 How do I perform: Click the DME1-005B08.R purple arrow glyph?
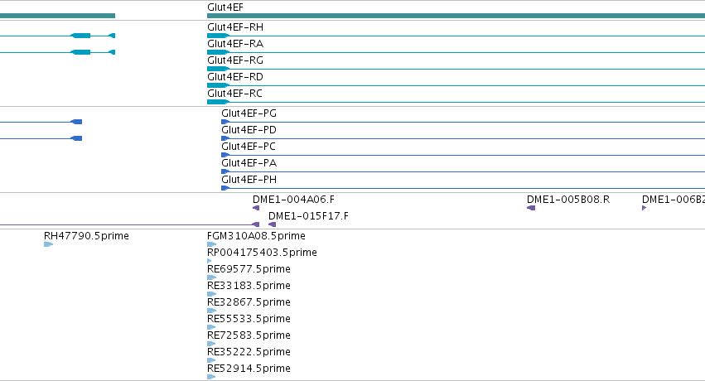click(x=531, y=208)
